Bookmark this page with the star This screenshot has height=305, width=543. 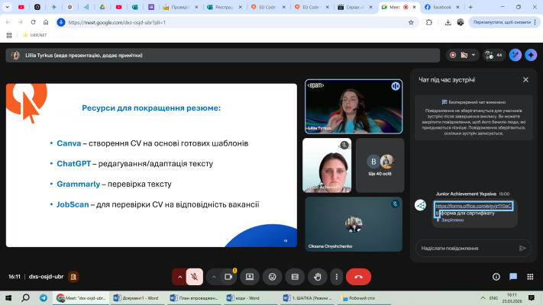[x=411, y=22]
